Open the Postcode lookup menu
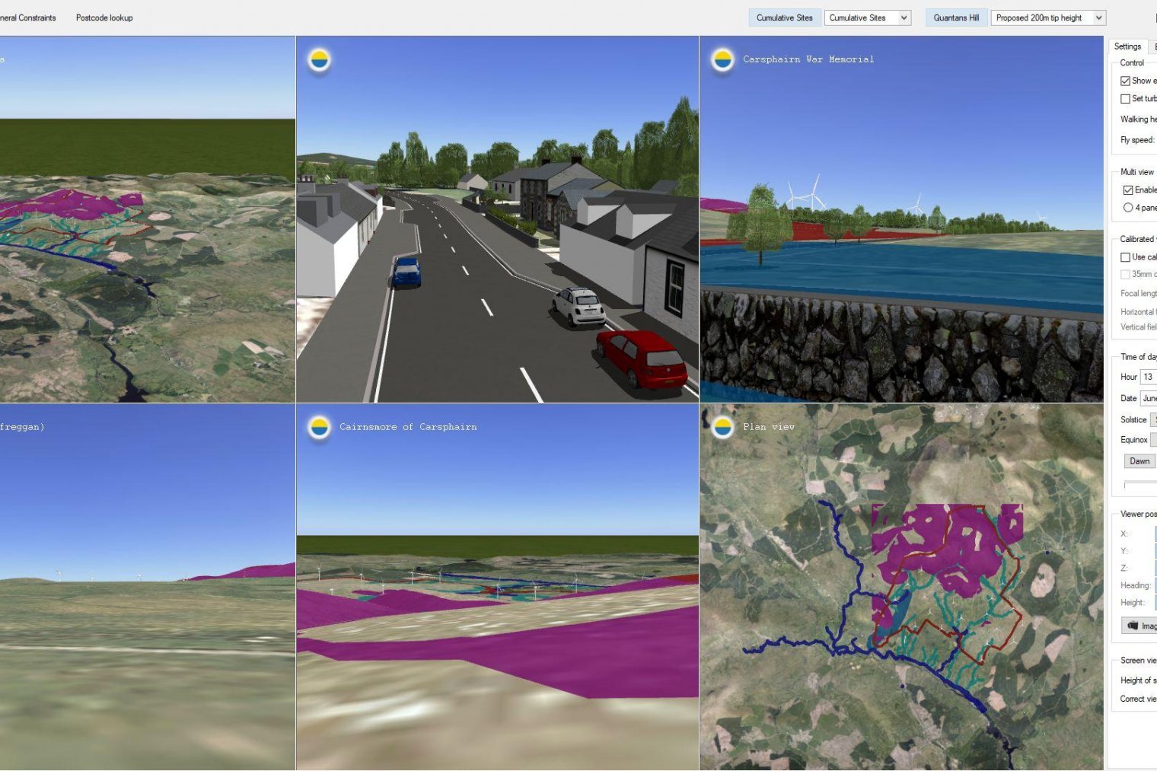The width and height of the screenshot is (1157, 771). click(104, 18)
